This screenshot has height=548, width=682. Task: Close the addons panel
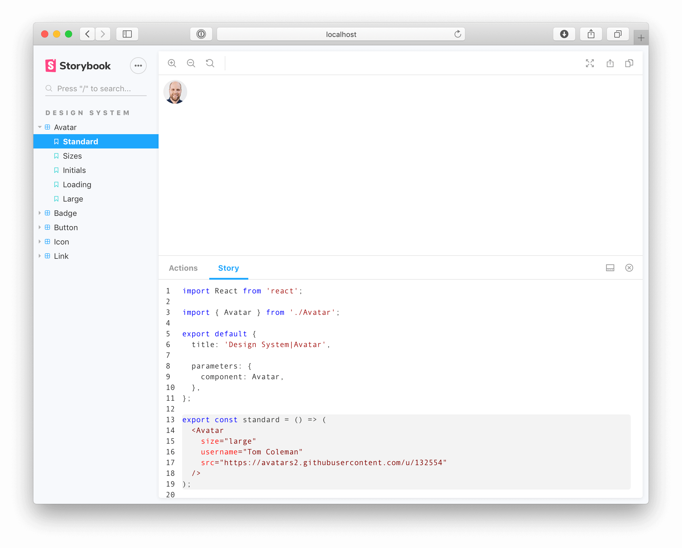(629, 268)
